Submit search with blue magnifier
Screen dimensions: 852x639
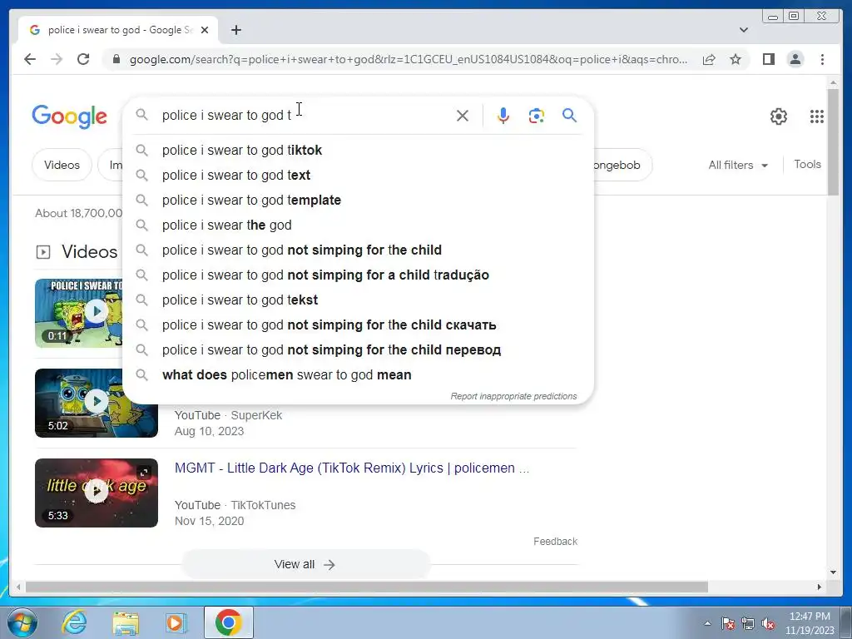pyautogui.click(x=569, y=115)
